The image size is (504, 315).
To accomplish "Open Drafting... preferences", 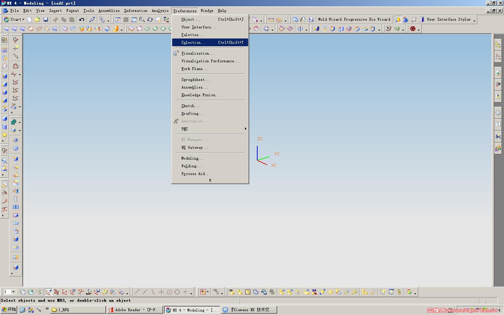I will tap(210, 113).
